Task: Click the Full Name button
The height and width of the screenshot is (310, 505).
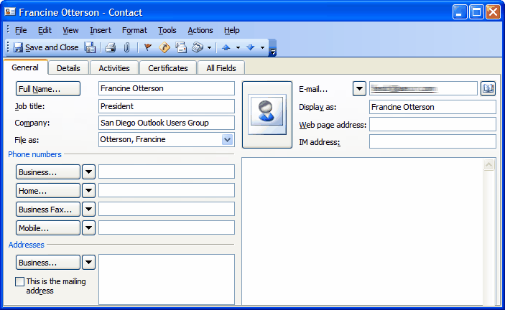Action: point(48,89)
